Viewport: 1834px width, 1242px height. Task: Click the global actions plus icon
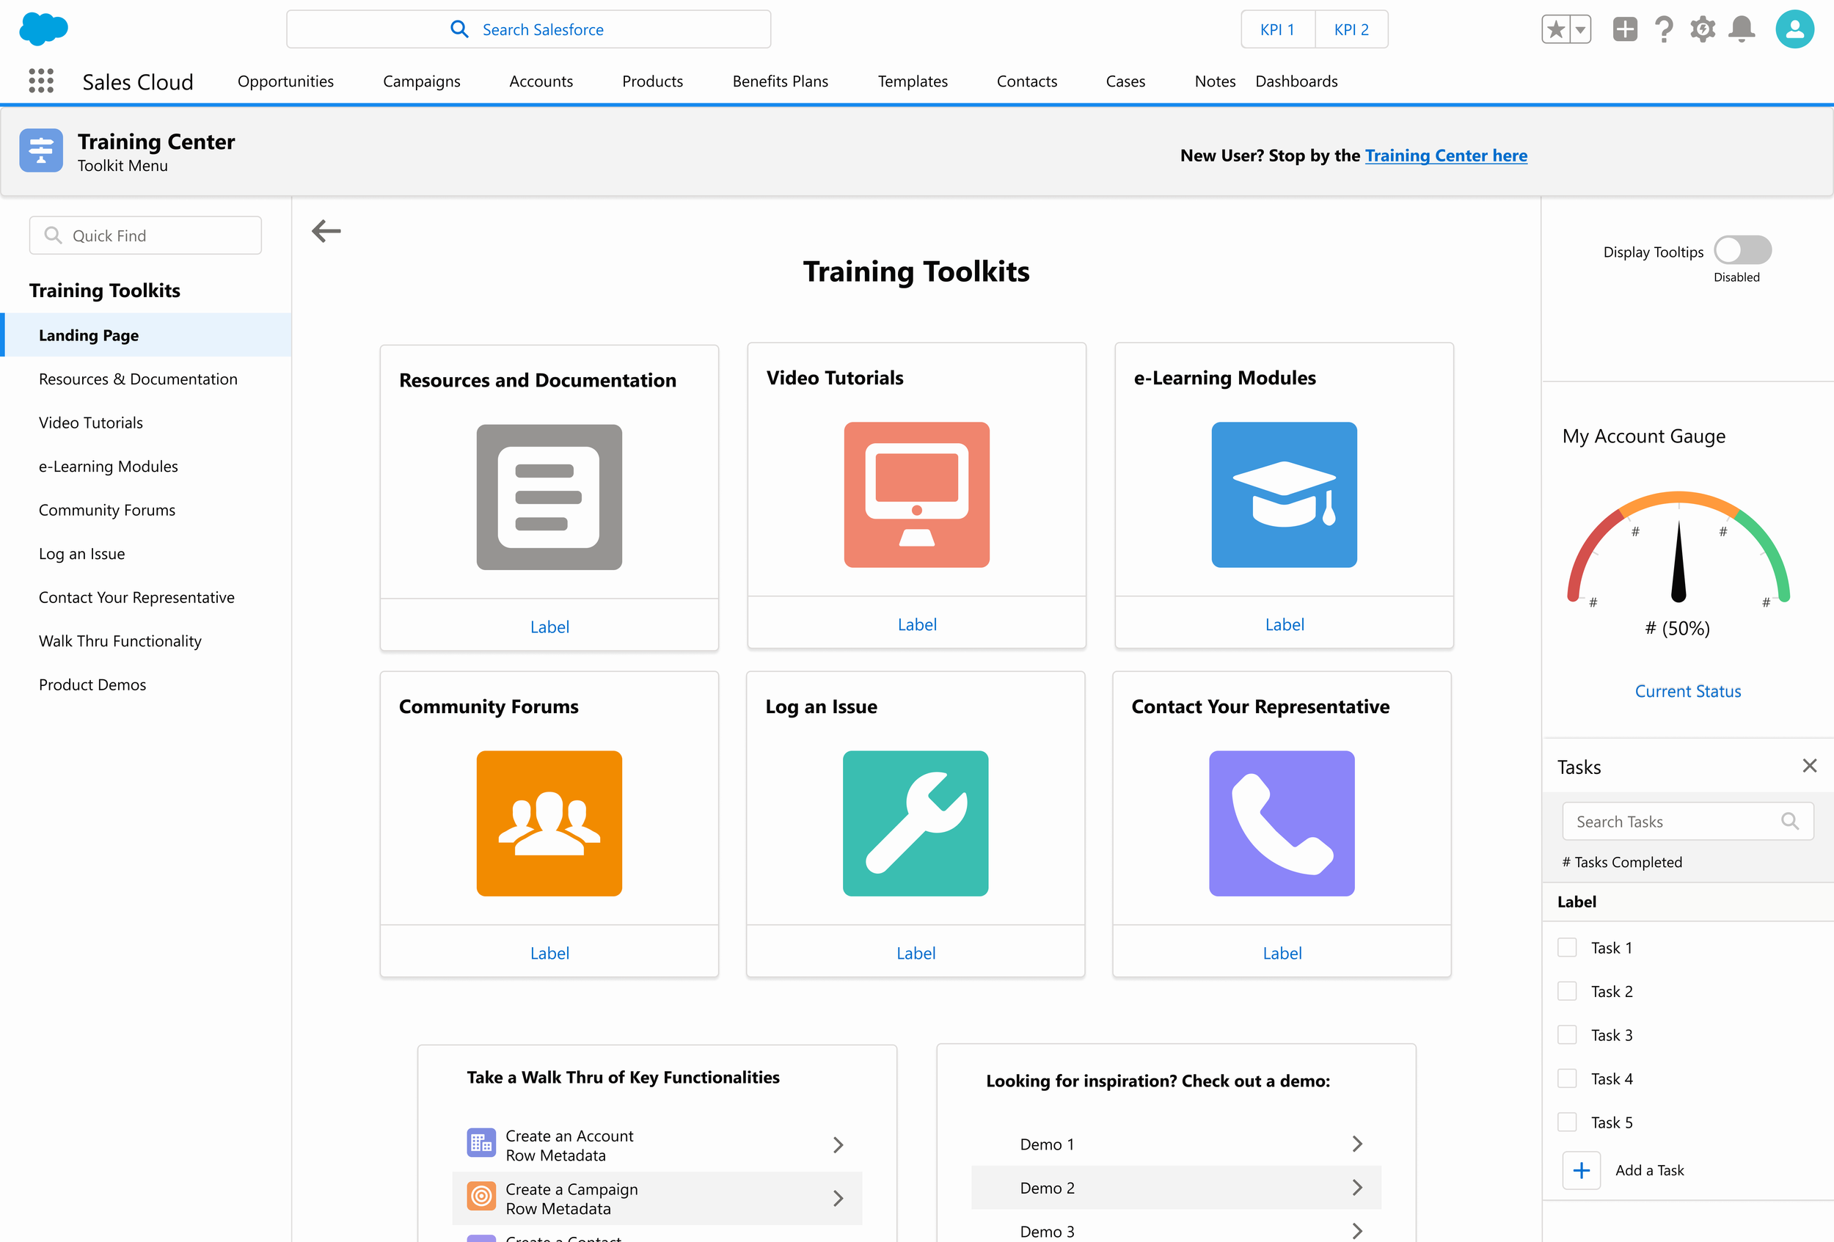[1625, 29]
